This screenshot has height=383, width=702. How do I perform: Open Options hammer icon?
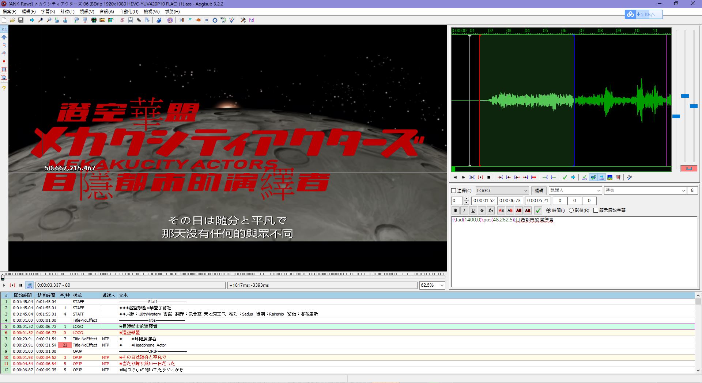coord(243,20)
